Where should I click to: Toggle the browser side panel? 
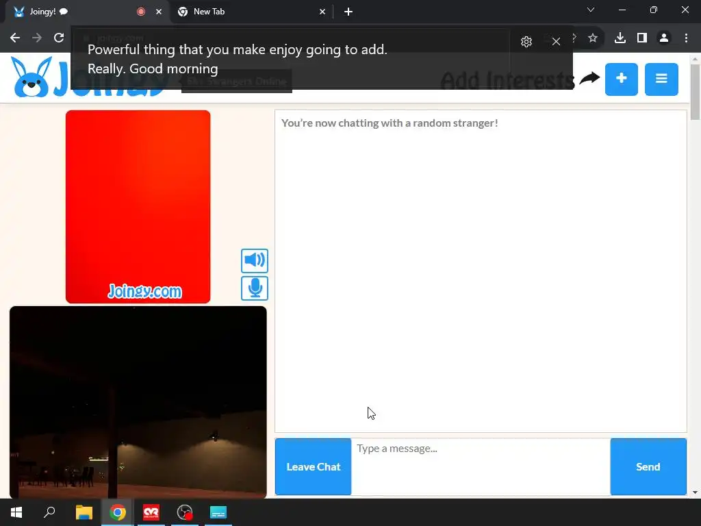pos(642,38)
